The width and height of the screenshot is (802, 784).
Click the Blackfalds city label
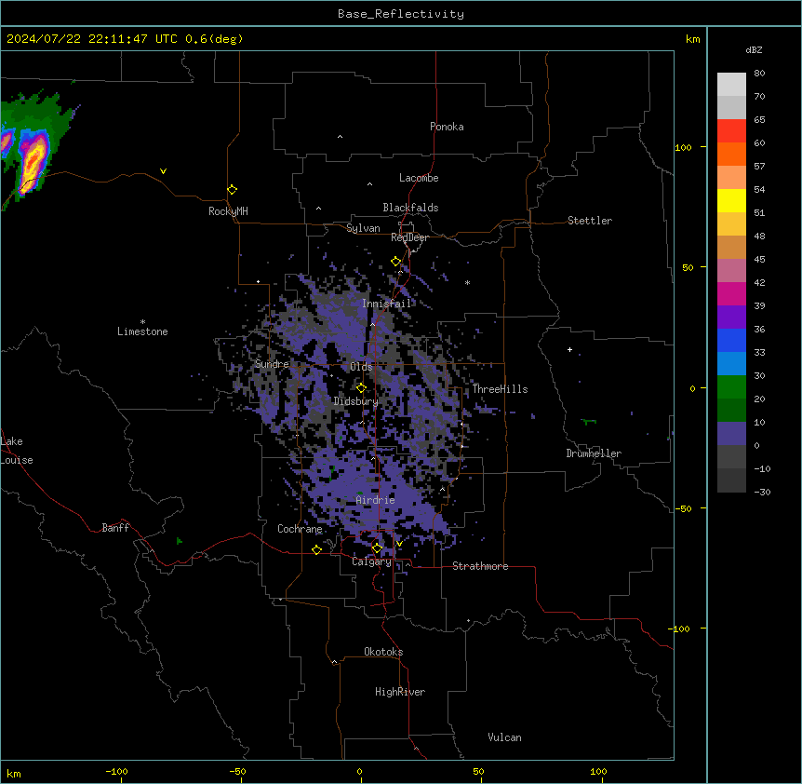pos(410,208)
